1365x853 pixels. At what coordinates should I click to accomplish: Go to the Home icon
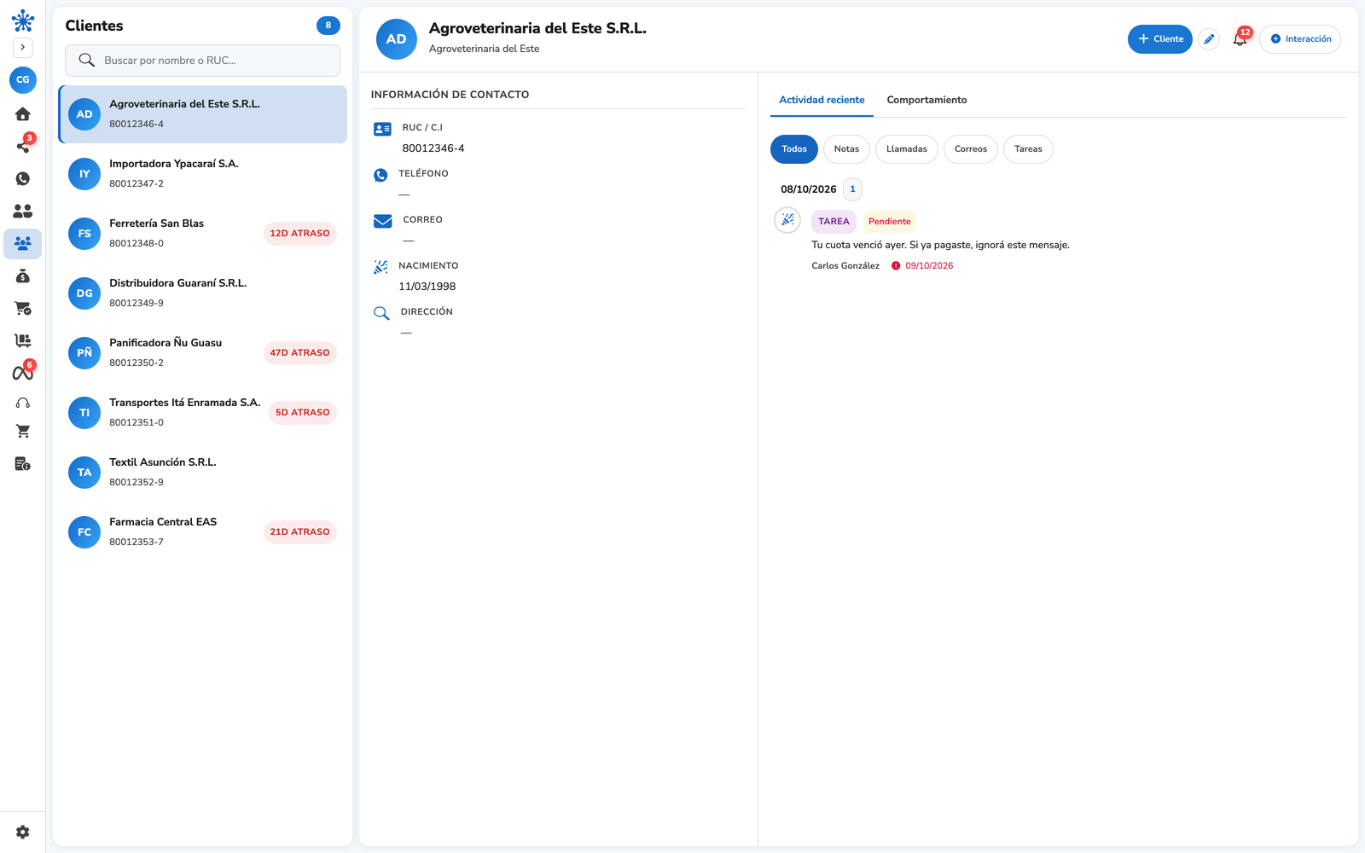pos(23,114)
